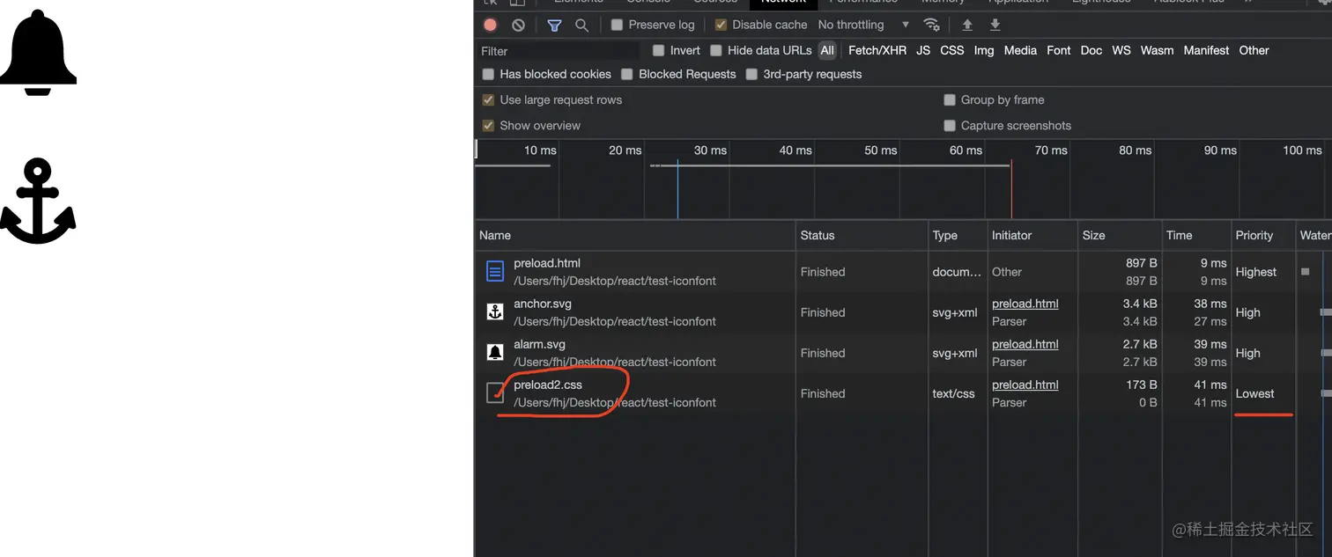Select preload2.css file icon
The image size is (1332, 557).
click(495, 393)
